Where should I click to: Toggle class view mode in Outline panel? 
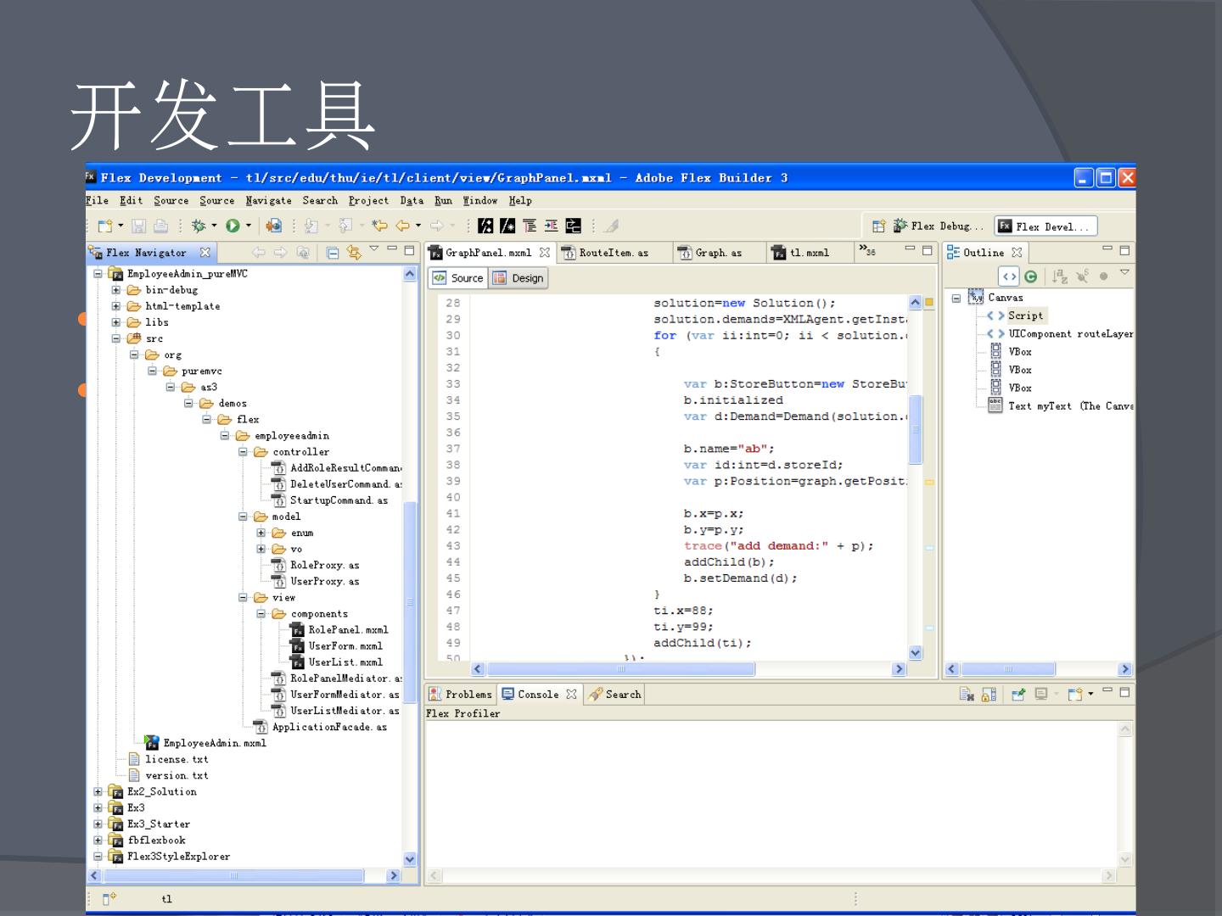pos(1030,276)
